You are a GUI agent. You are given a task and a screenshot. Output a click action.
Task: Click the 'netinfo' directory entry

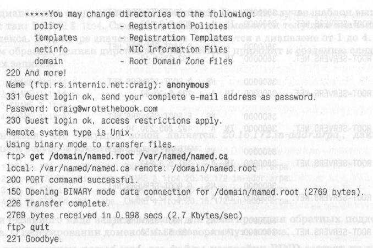48,50
